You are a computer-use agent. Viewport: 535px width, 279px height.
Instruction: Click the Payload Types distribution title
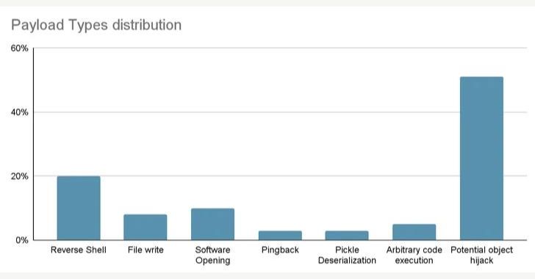[x=96, y=25]
